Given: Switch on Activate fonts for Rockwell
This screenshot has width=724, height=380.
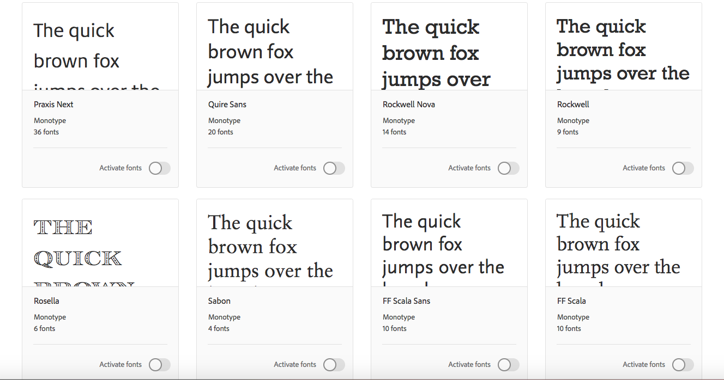Looking at the screenshot, I should pyautogui.click(x=683, y=168).
